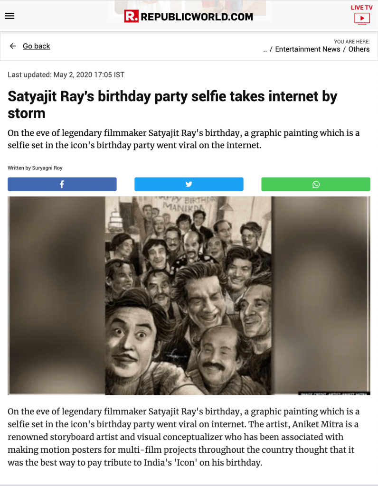Click the Live TV play icon
Image resolution: width=378 pixels, height=486 pixels.
point(362,19)
